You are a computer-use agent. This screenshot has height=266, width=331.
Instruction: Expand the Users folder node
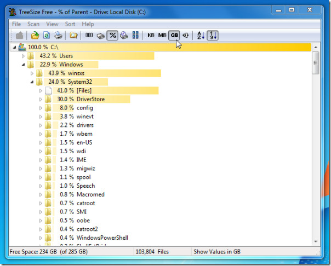coord(23,56)
